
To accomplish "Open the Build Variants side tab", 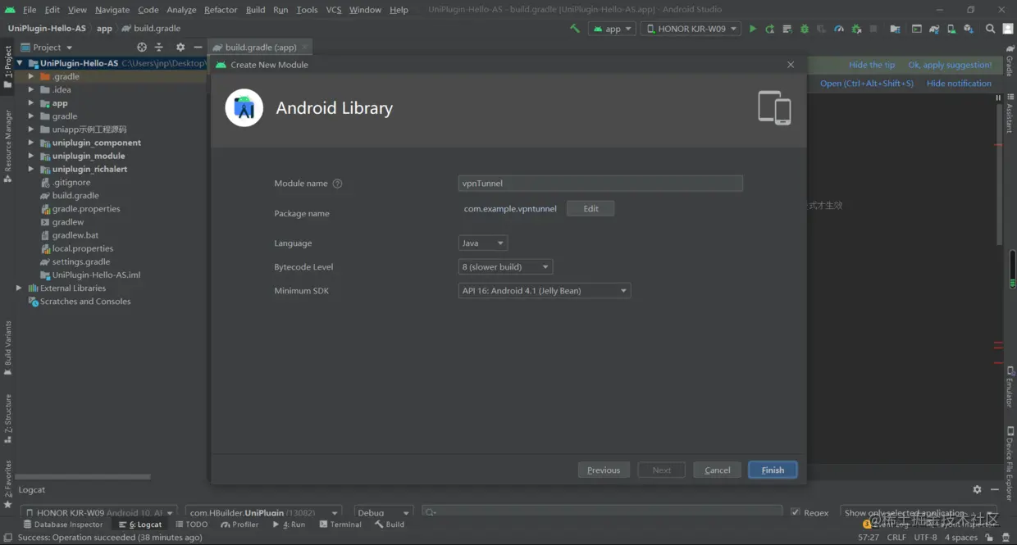I will point(7,348).
